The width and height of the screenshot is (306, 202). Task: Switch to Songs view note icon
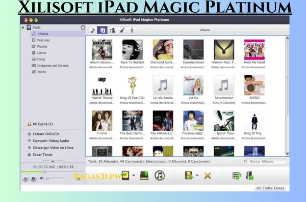[93, 30]
